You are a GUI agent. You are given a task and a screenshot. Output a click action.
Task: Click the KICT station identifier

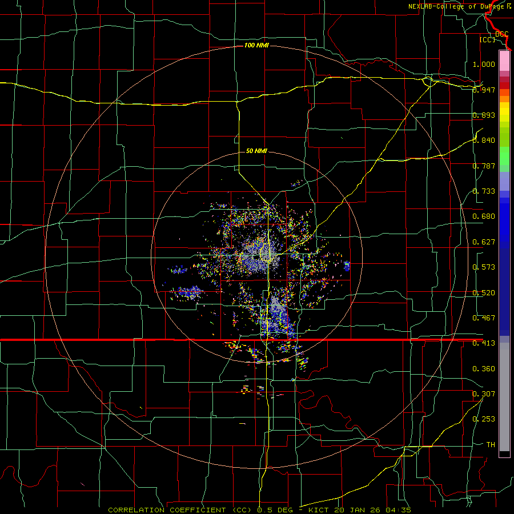(320, 510)
